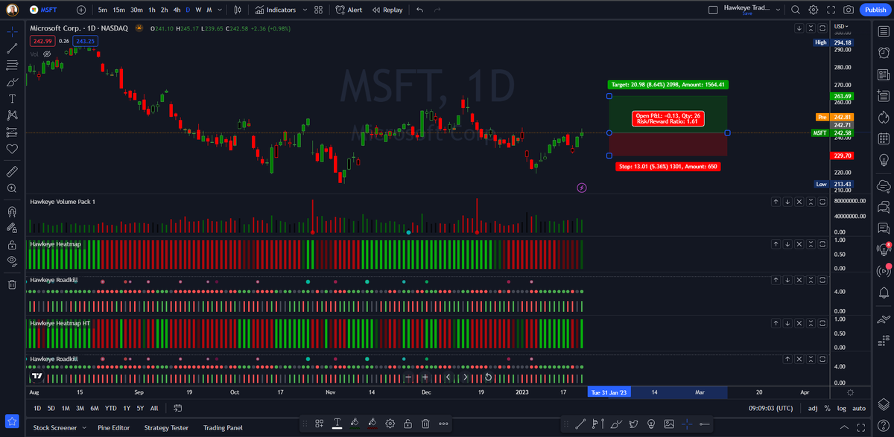The image size is (894, 437).
Task: Toggle stay-in-drawing-mode pencil lock
Action: [x=12, y=228]
